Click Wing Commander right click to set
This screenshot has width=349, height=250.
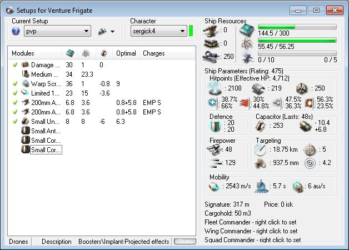click(251, 231)
